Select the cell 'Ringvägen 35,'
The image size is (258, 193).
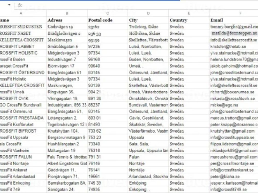pyautogui.click(x=67, y=92)
